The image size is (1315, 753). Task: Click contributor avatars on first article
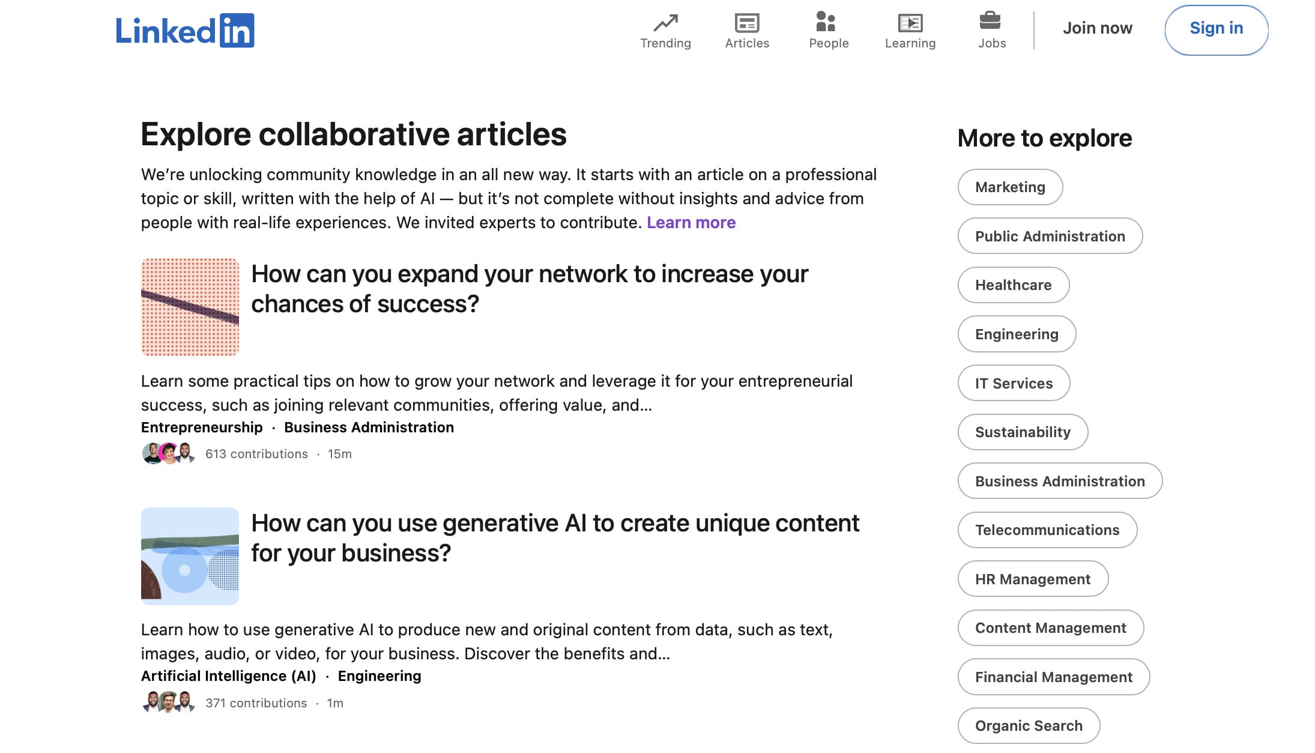pyautogui.click(x=168, y=453)
